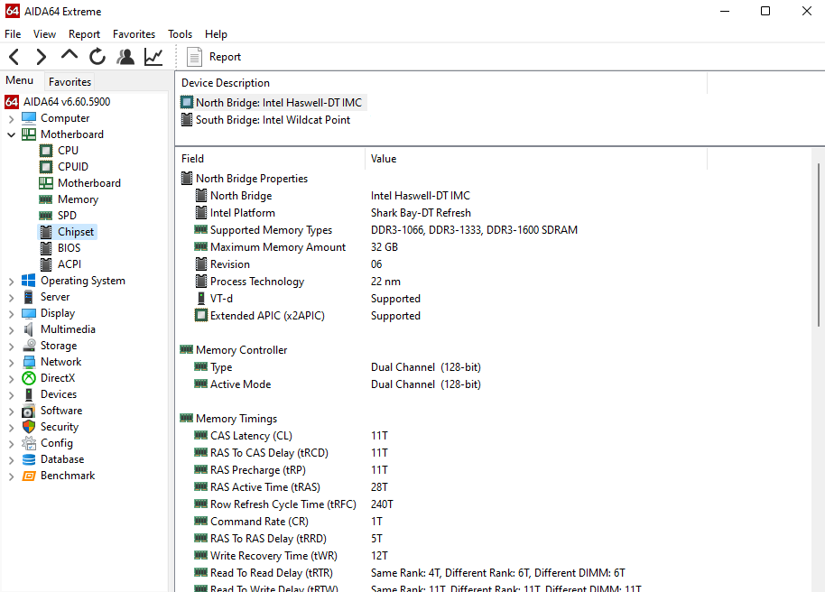Click the Server tower icon
This screenshot has height=592, width=825.
[29, 297]
